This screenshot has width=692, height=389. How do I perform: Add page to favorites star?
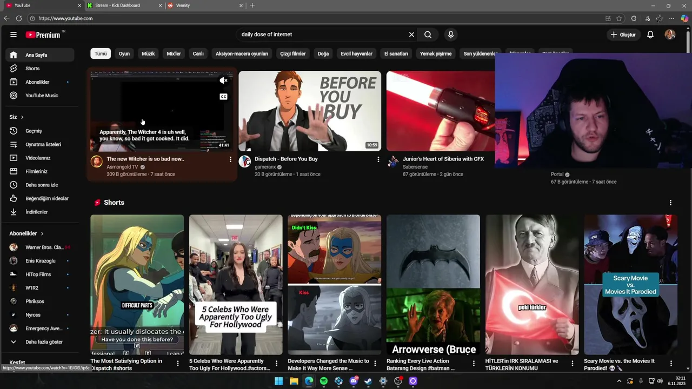[619, 18]
